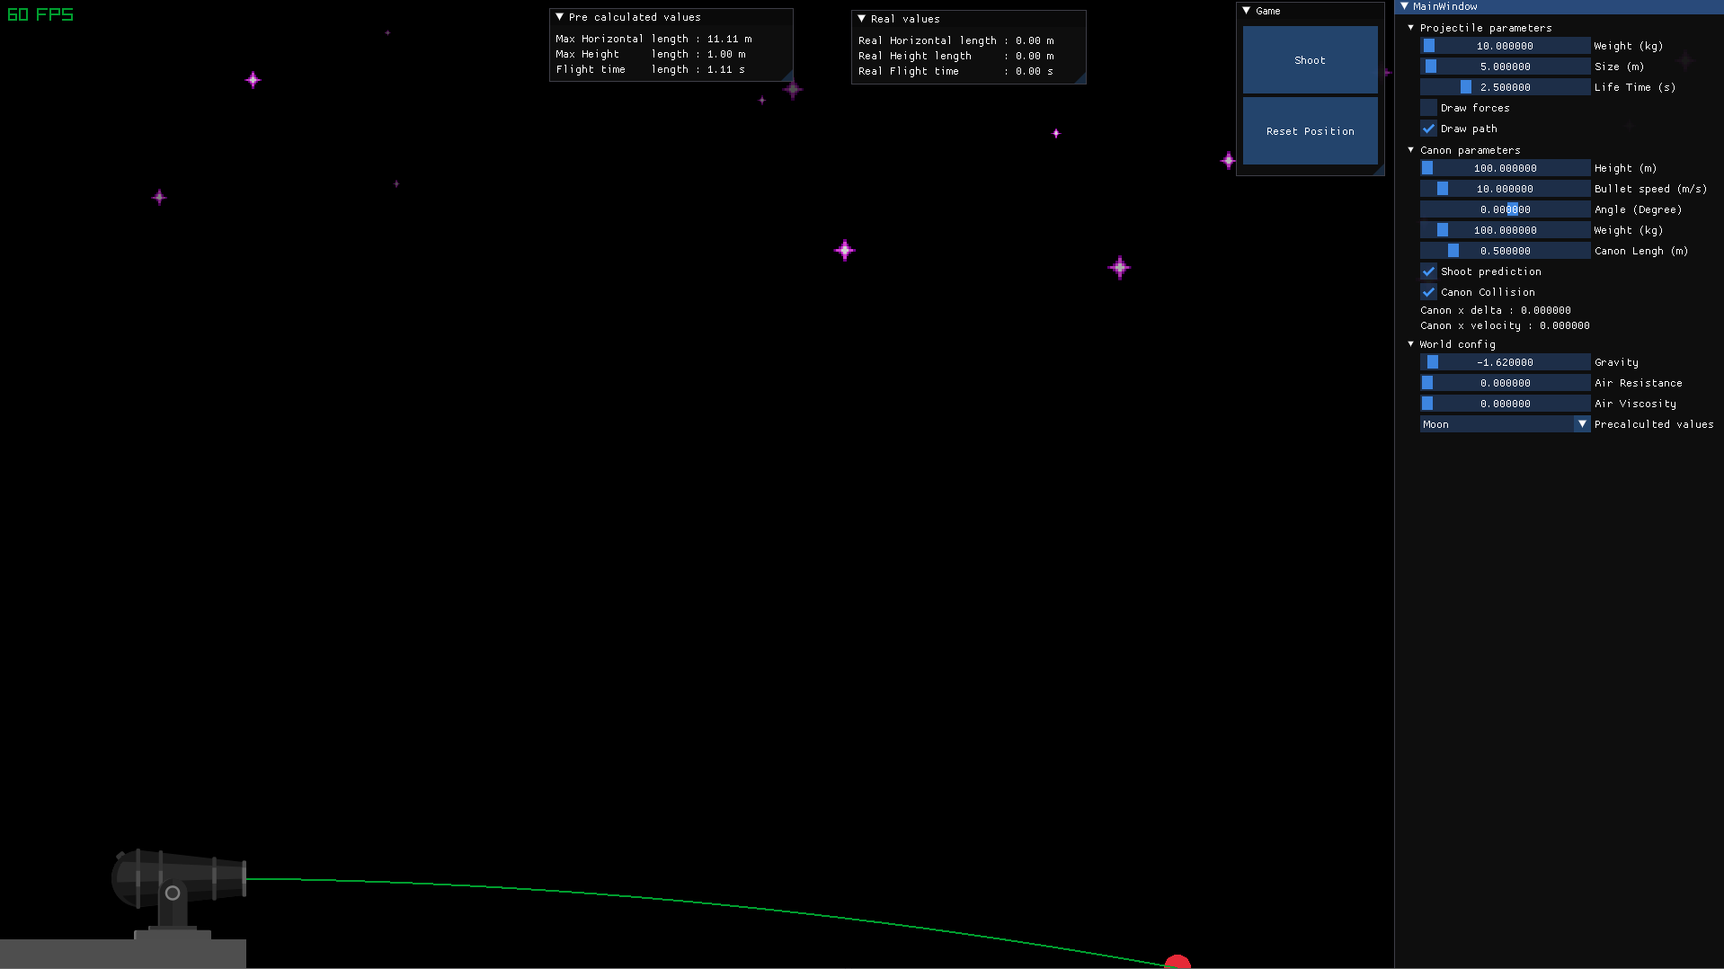1724x969 pixels.
Task: Click the canon Weight (kg) slider showing 100
Action: coord(1506,230)
